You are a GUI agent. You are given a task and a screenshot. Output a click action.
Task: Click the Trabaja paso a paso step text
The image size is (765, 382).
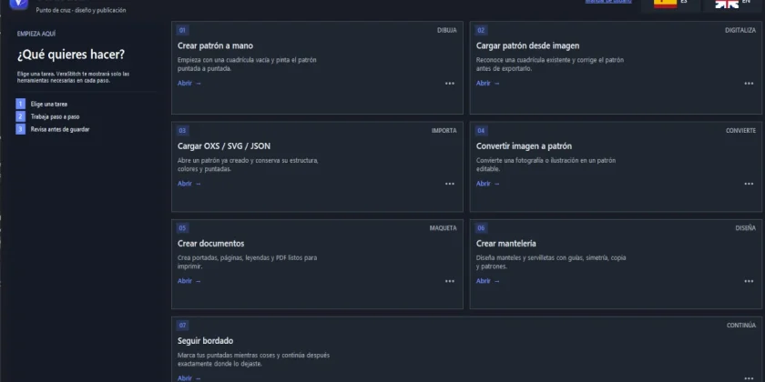pyautogui.click(x=56, y=117)
